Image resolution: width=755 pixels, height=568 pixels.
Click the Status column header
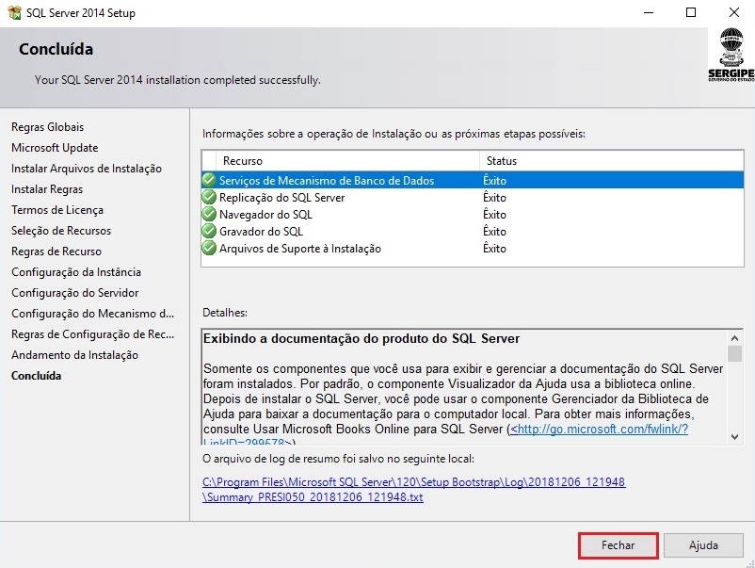[501, 161]
